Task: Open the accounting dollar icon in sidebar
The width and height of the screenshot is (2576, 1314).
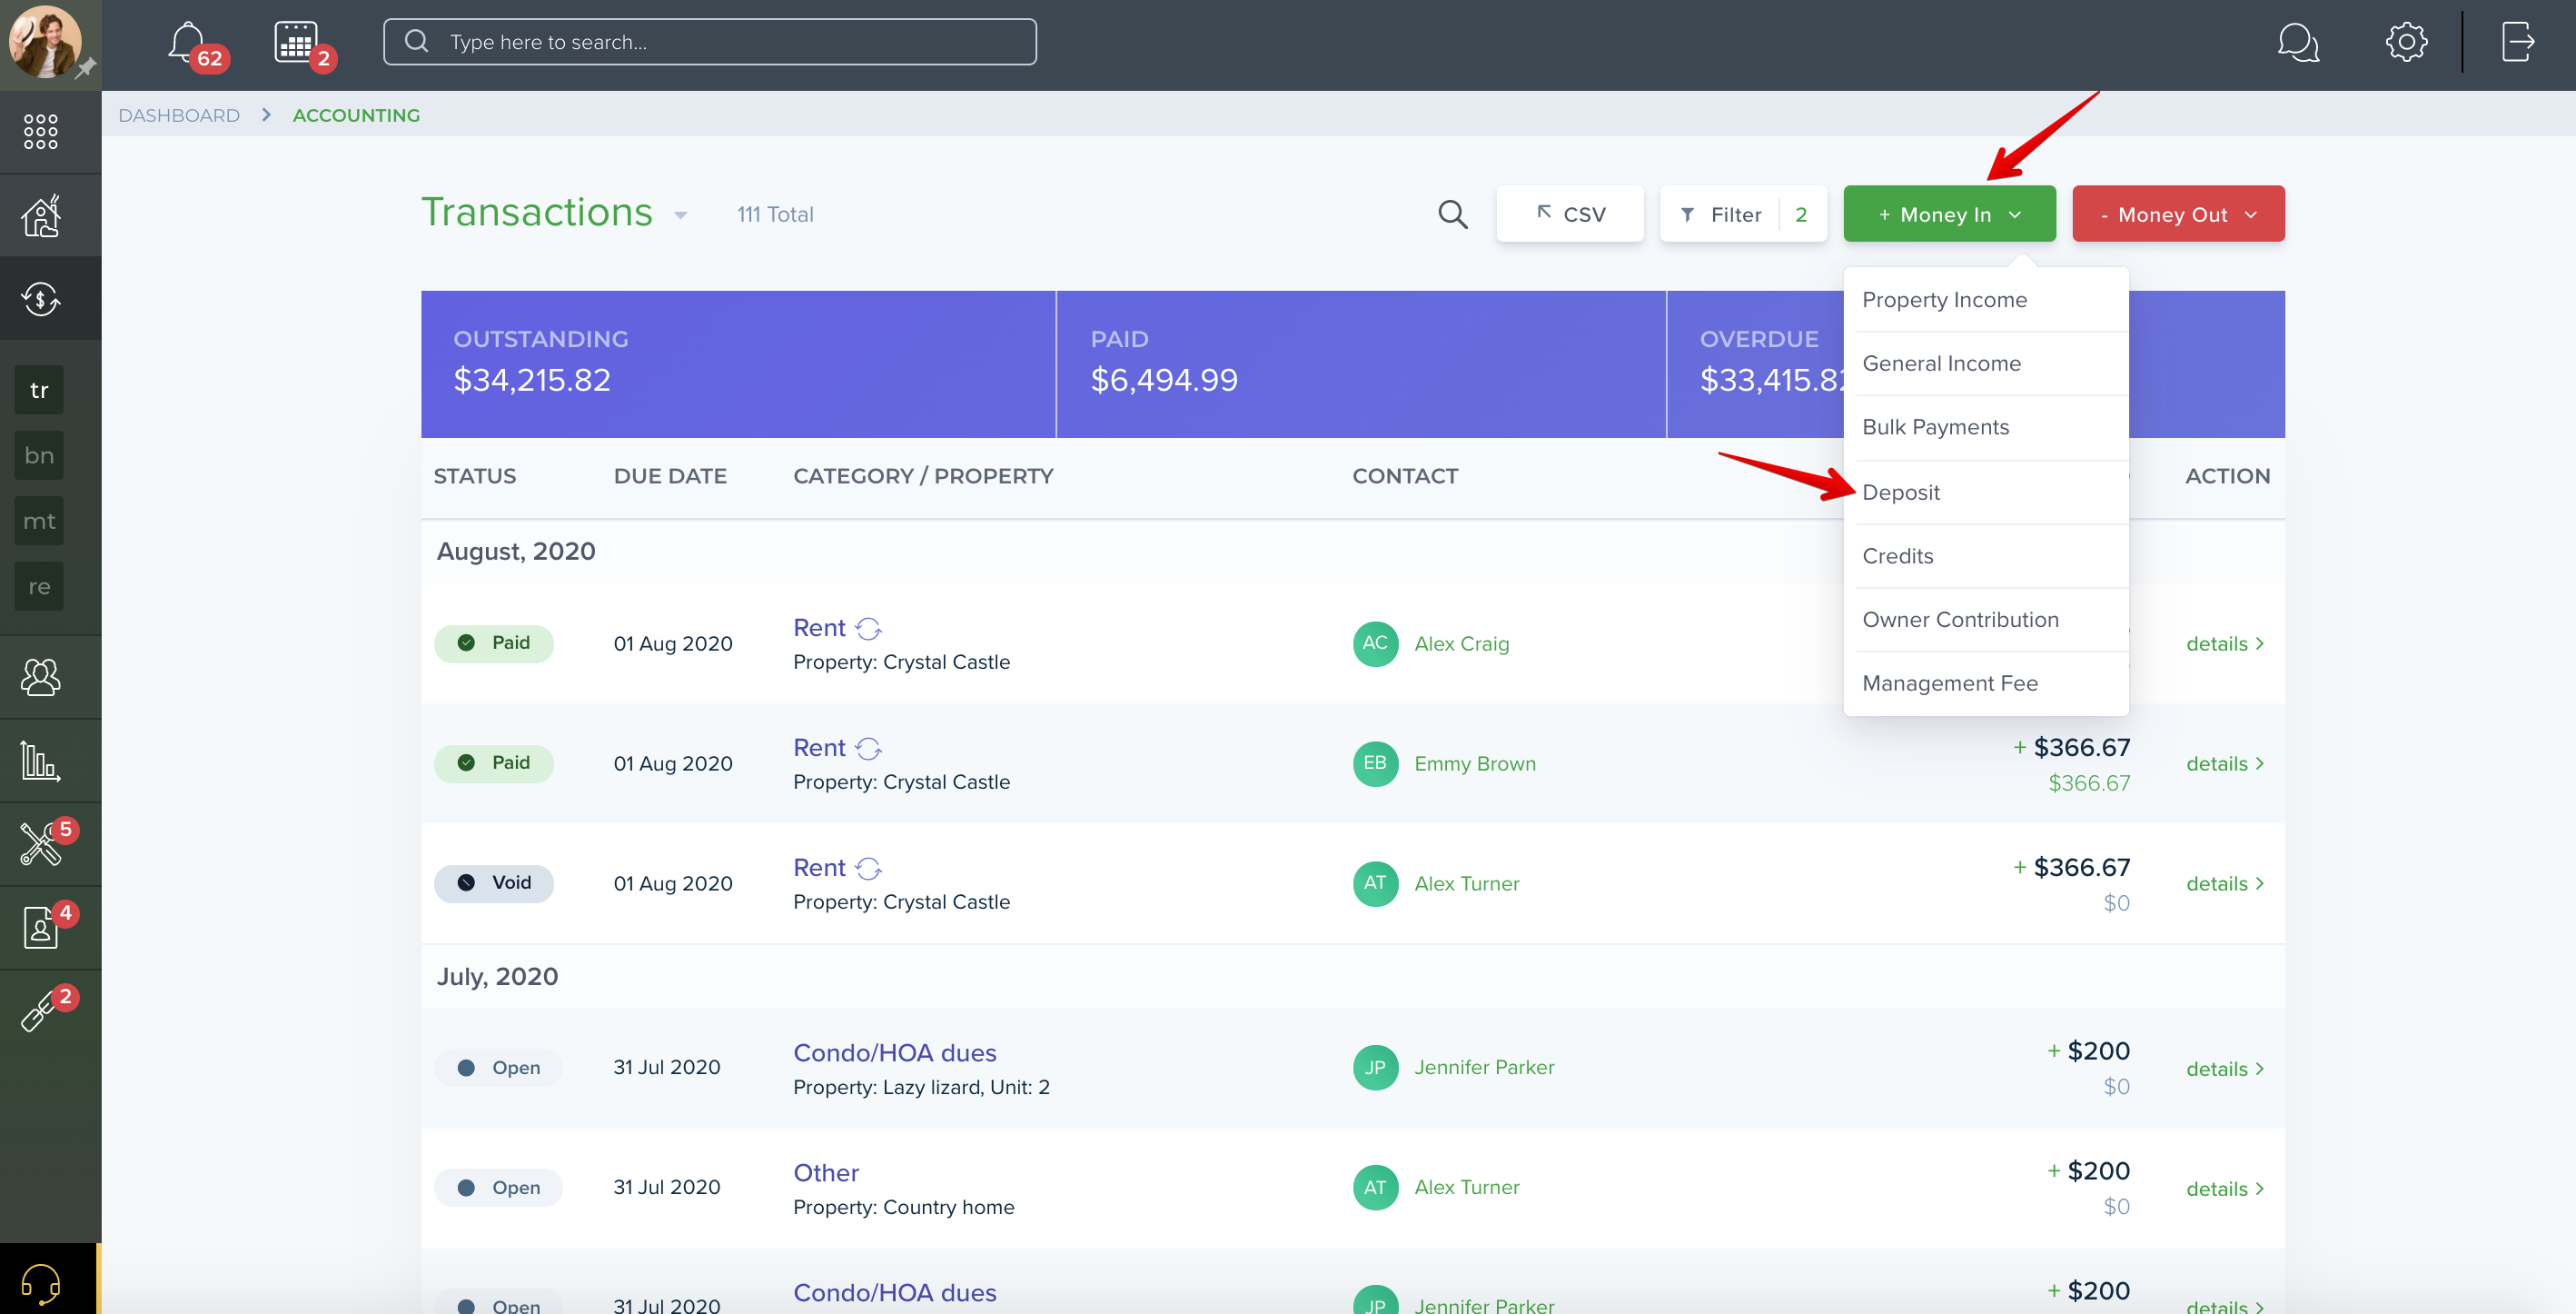Action: [x=41, y=298]
